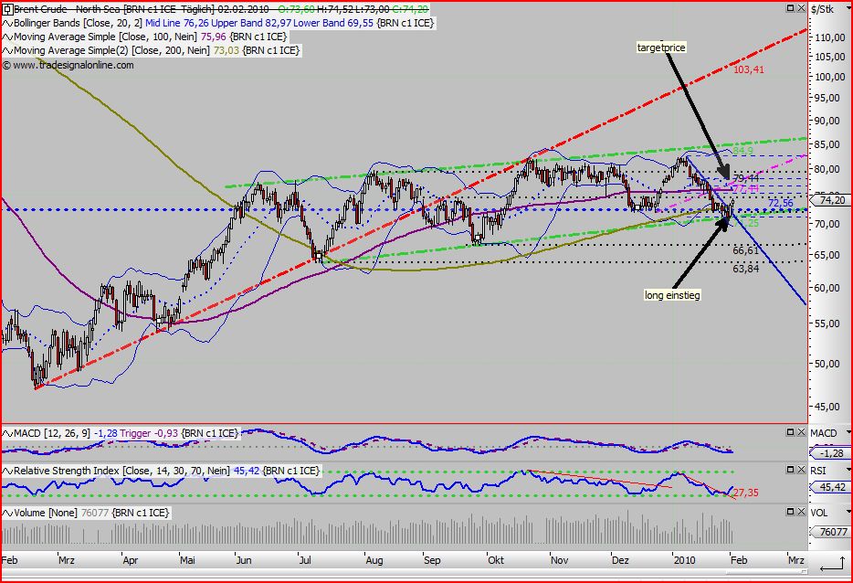Click the MACD indicator wave icon
Image resolution: width=853 pixels, height=583 pixels.
point(8,433)
